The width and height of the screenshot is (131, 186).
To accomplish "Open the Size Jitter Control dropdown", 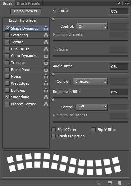I will [92, 26].
